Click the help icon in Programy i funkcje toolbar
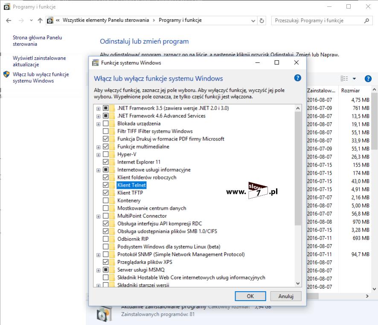The image size is (378, 325). 368,79
